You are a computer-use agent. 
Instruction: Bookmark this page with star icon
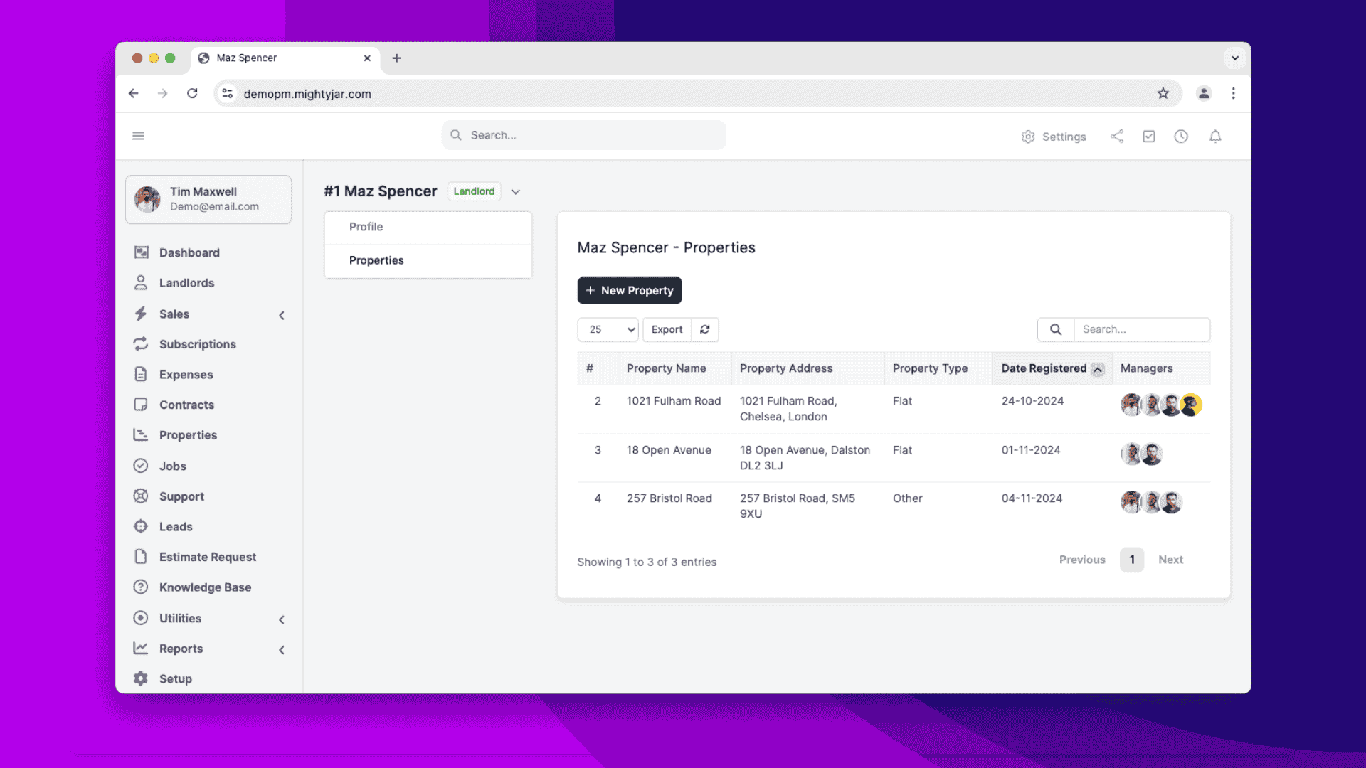pyautogui.click(x=1163, y=93)
